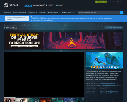Click the Connexion requise heading
Image resolution: width=127 pixels, height=102 pixels.
tap(37, 17)
